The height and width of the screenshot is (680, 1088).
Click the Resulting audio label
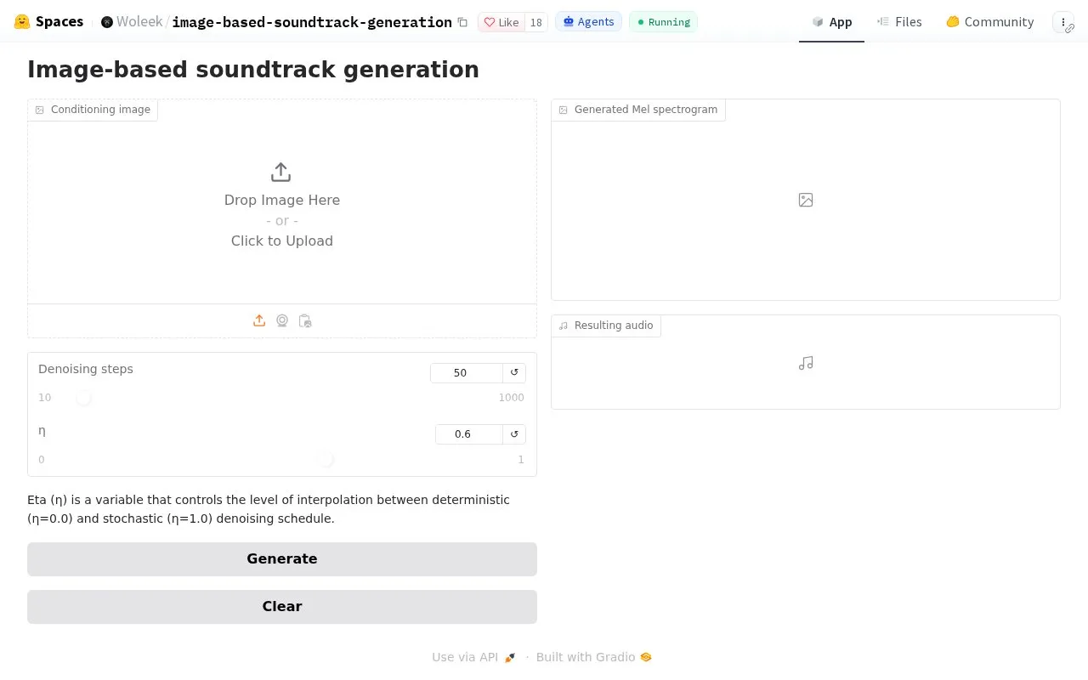point(606,326)
